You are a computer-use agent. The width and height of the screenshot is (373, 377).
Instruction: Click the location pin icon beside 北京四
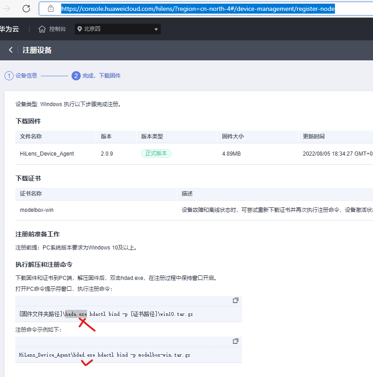coord(79,29)
